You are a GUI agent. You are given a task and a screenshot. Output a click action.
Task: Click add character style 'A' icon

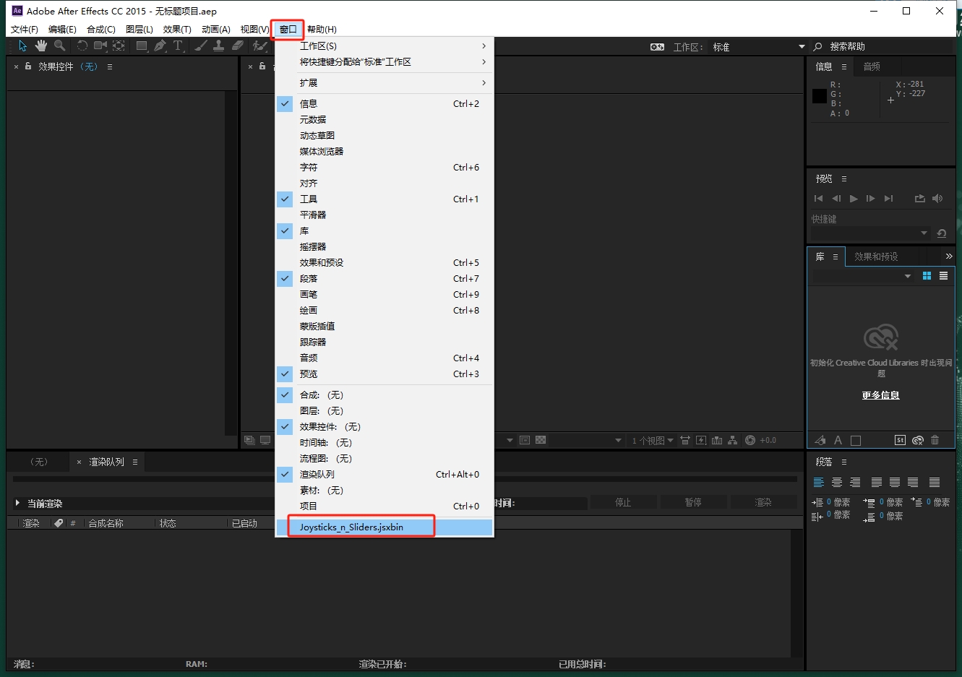tap(838, 440)
